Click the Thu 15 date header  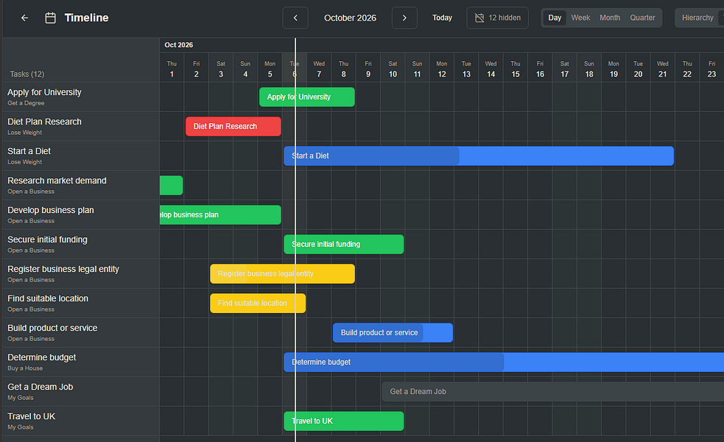516,69
